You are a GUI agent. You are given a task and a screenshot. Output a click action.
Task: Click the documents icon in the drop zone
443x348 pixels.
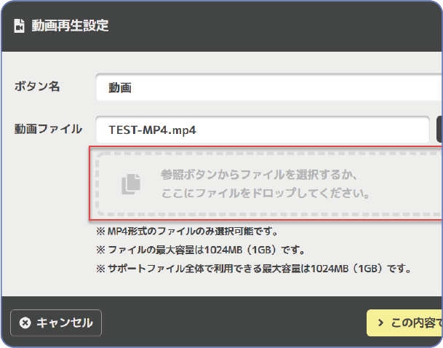click(x=130, y=185)
